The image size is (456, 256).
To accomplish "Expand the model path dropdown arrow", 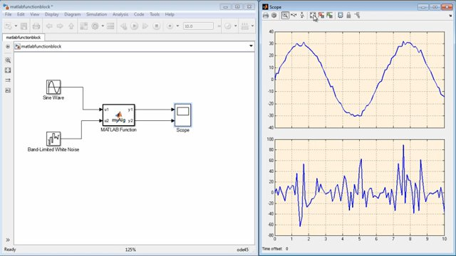I will (251, 46).
